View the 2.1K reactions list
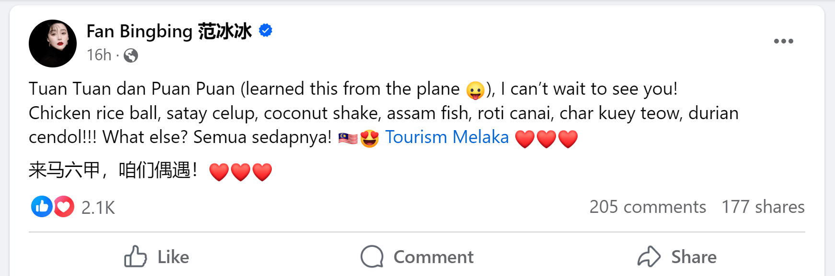The width and height of the screenshot is (835, 276). coord(98,208)
